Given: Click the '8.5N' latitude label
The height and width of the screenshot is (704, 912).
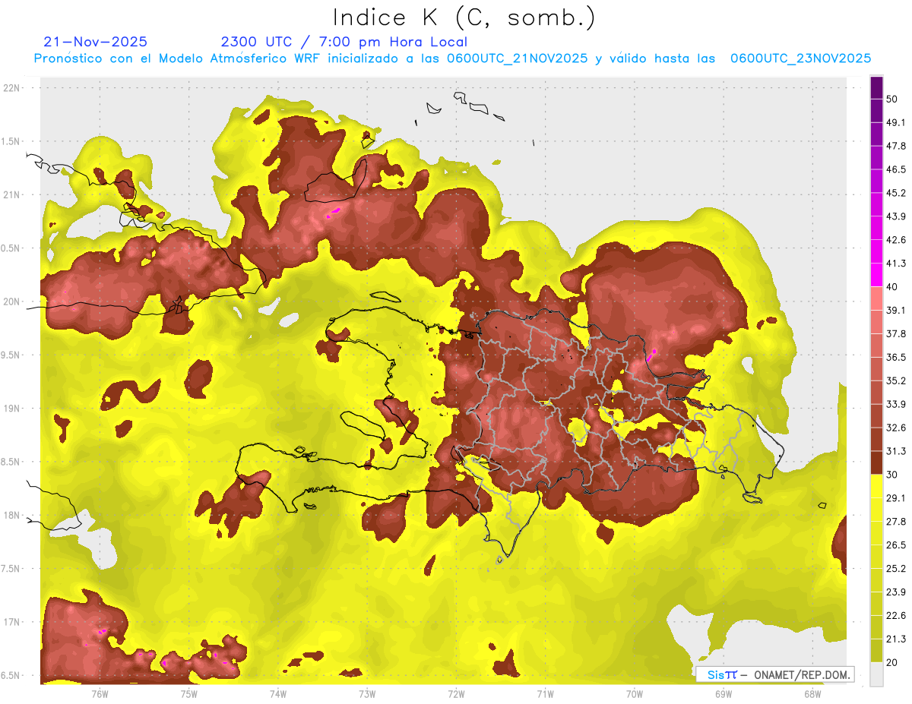Looking at the screenshot, I should 11,462.
